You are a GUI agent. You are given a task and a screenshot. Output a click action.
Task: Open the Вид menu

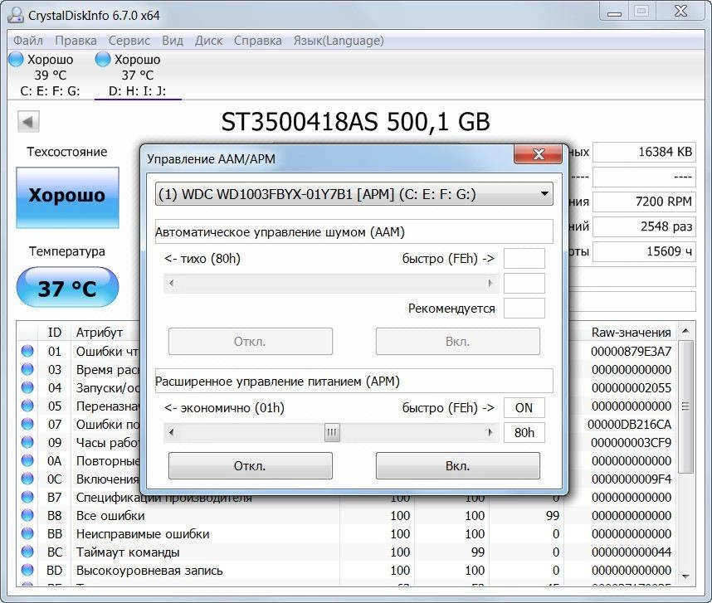pyautogui.click(x=173, y=41)
